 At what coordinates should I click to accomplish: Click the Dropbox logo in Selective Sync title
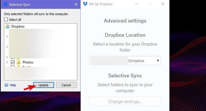(5, 4)
